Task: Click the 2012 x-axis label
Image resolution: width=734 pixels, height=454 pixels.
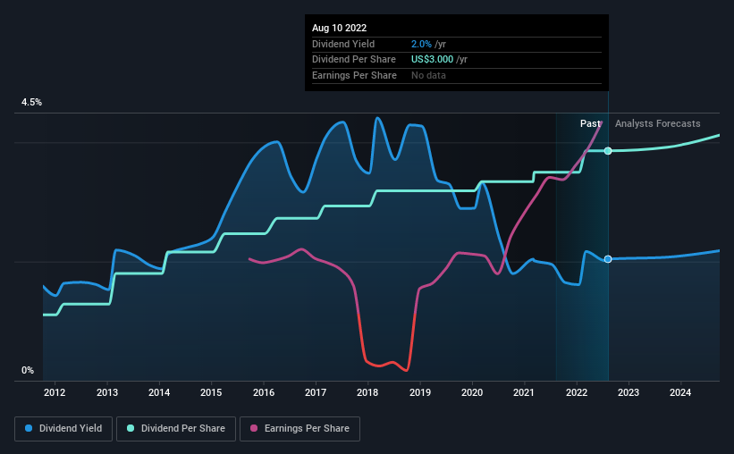Action: [55, 392]
